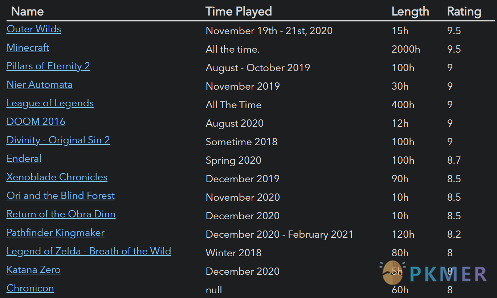Click the Time Played column header

tap(239, 11)
